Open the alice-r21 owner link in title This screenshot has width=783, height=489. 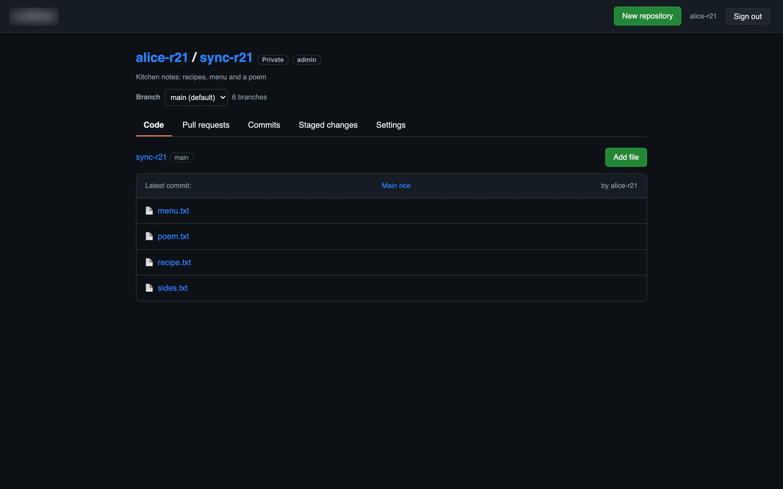pyautogui.click(x=162, y=57)
